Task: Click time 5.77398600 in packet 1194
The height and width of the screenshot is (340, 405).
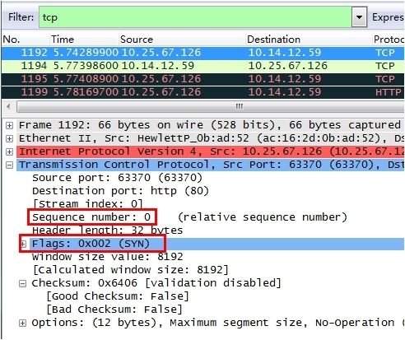Action: [x=86, y=66]
